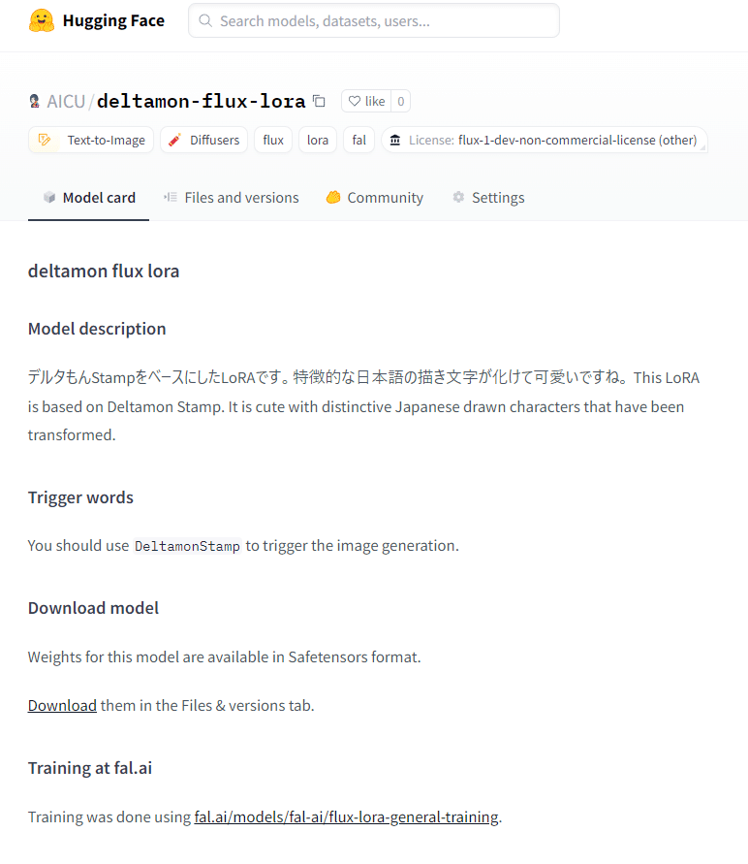Click the search models input field
The height and width of the screenshot is (864, 748).
click(x=374, y=21)
